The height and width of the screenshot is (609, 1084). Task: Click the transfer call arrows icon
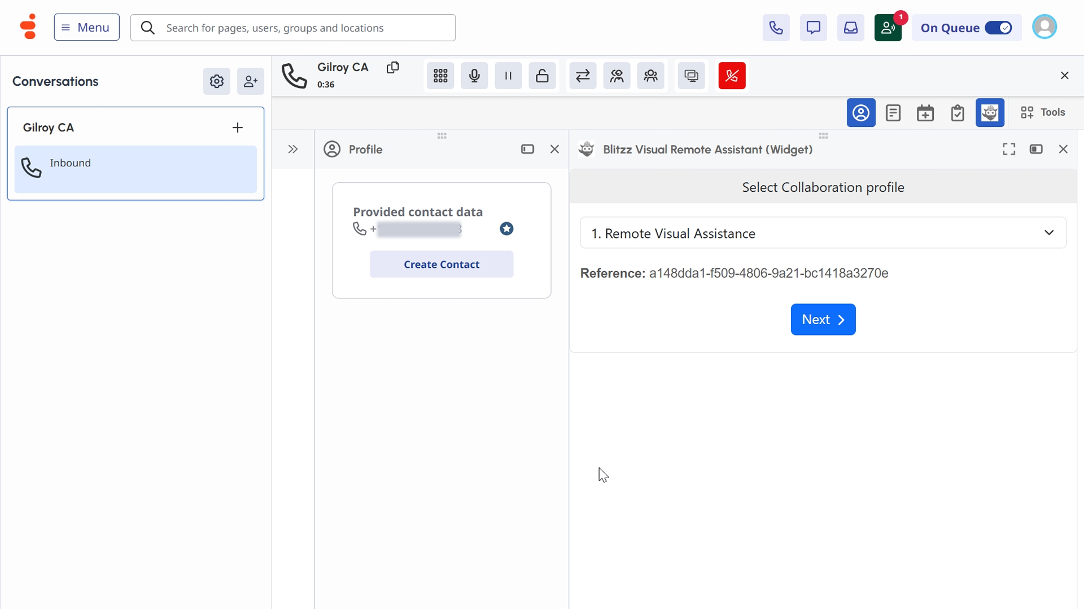point(583,76)
